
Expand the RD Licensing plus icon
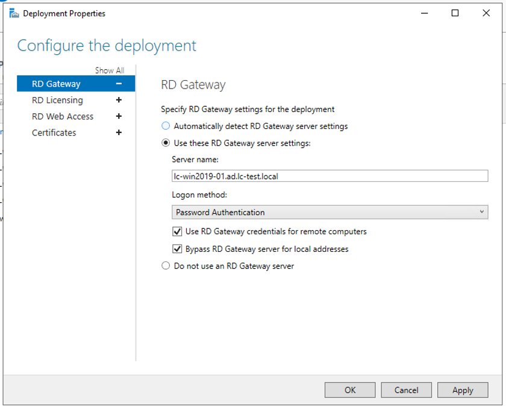tap(119, 100)
